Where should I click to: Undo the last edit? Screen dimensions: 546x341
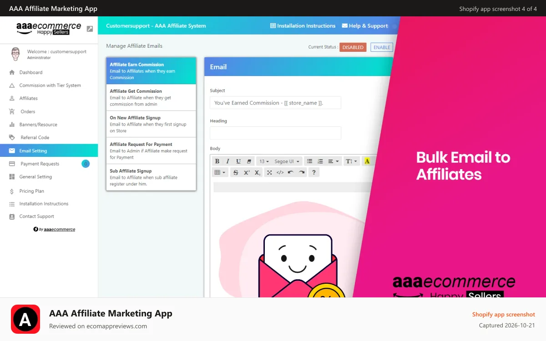pos(291,172)
